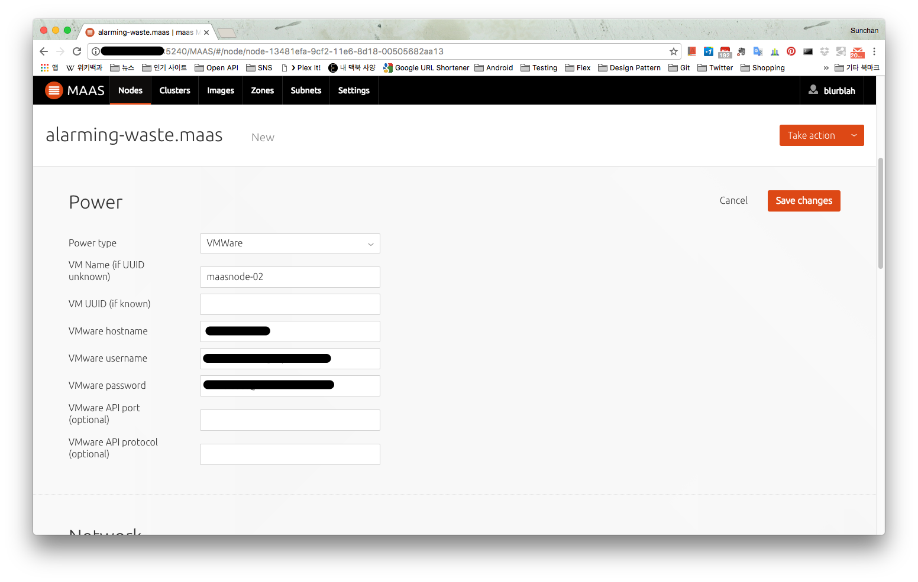Screen dimensions: 918x582
Task: Open the Gmail checker extension icon
Action: pos(857,52)
